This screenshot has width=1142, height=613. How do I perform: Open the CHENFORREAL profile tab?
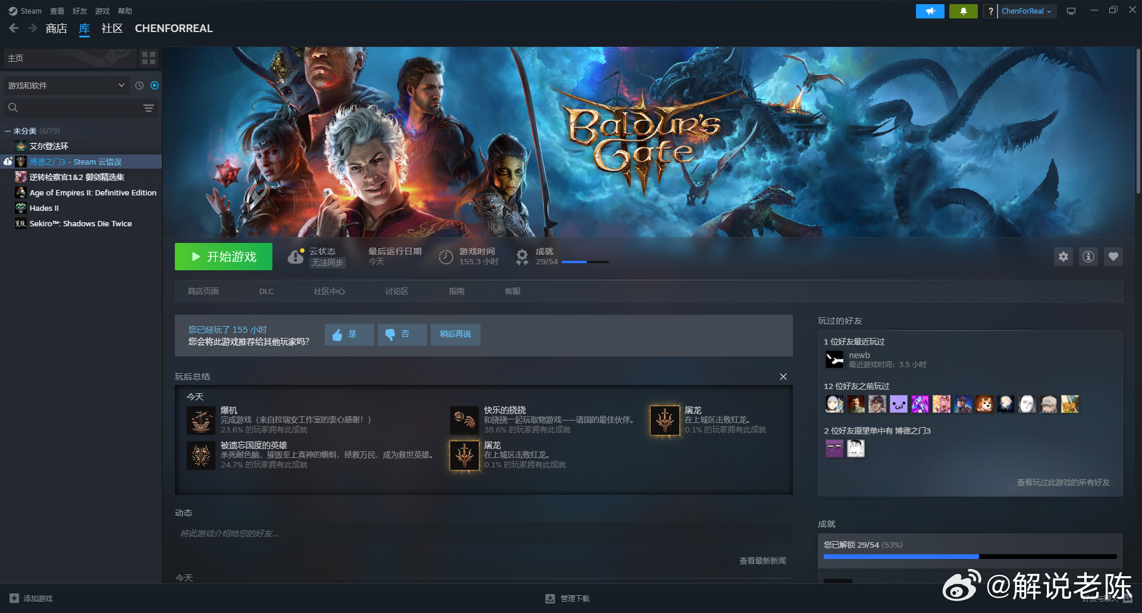(174, 29)
